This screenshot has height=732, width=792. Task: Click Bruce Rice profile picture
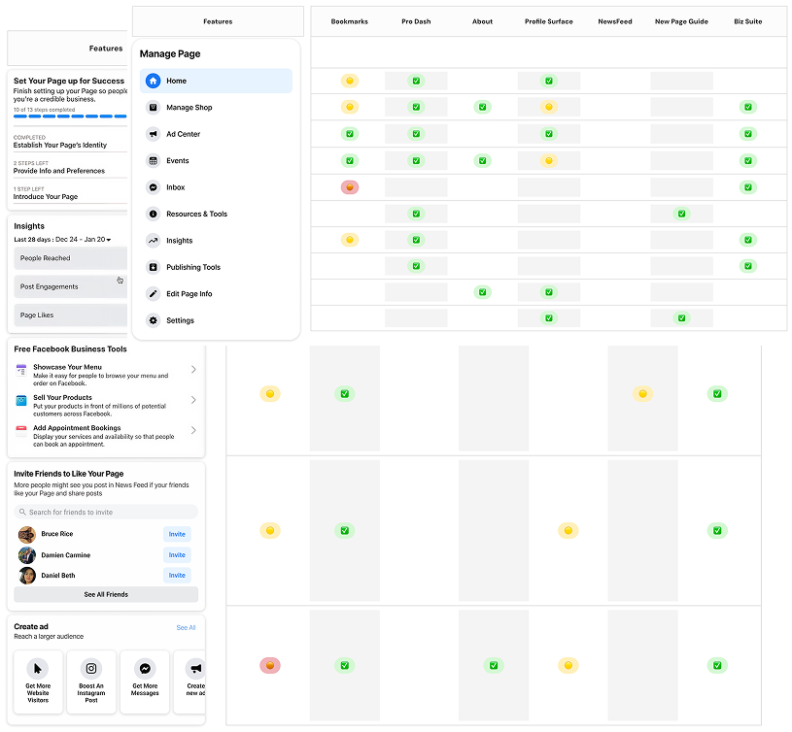[x=27, y=534]
